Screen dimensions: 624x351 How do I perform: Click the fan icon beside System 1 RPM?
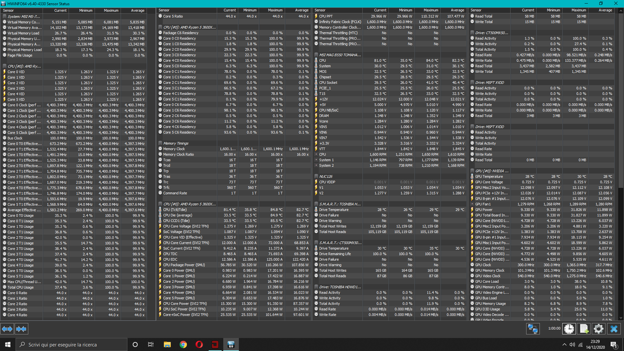316,160
